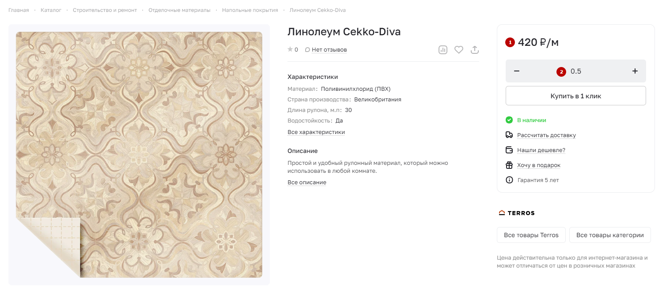Image resolution: width=662 pixels, height=298 pixels.
Task: Click the share upload icon
Action: tap(475, 50)
